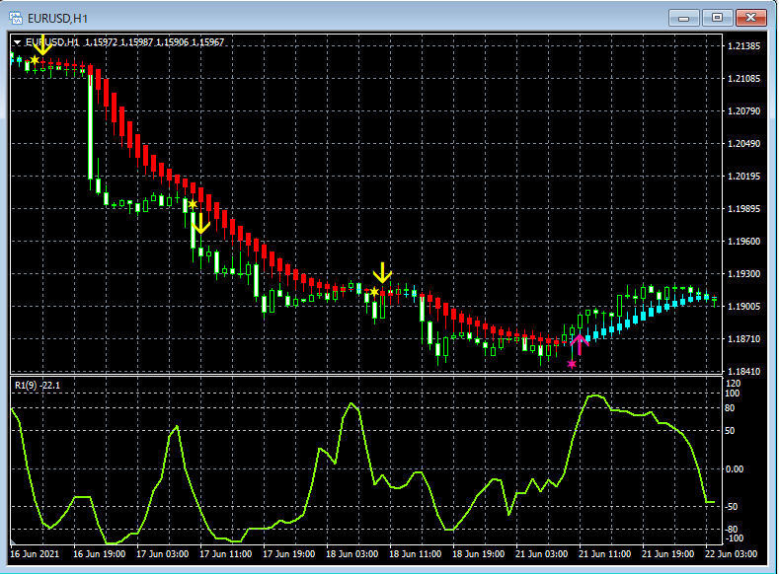779x574 pixels.
Task: Click the 17 Jun 11:00 time label
Action: click(x=225, y=553)
